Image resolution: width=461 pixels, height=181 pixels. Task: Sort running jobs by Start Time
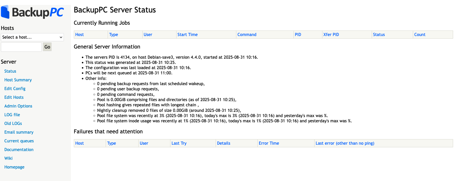pyautogui.click(x=187, y=35)
